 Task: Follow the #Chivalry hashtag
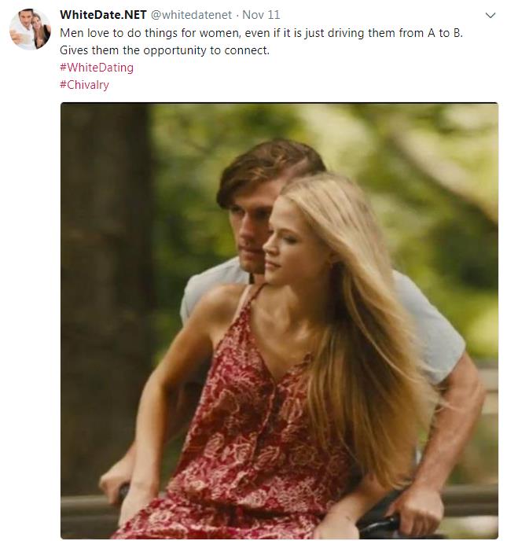click(x=84, y=85)
